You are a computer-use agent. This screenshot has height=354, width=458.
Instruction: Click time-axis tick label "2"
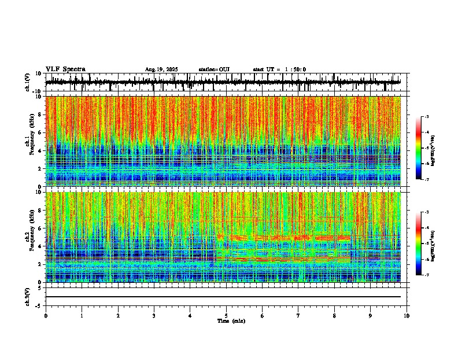click(118, 316)
